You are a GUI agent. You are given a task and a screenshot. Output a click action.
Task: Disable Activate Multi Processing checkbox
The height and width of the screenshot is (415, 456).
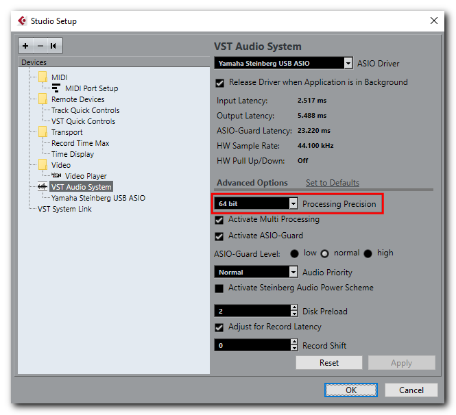pos(219,220)
